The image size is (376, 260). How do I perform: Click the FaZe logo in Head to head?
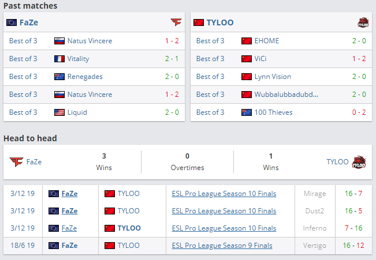(x=16, y=162)
